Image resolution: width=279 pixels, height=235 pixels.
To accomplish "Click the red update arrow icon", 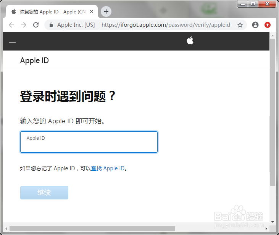I will 268,25.
